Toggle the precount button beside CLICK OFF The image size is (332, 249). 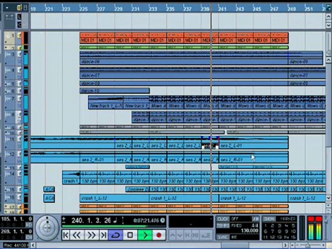[x=256, y=219]
